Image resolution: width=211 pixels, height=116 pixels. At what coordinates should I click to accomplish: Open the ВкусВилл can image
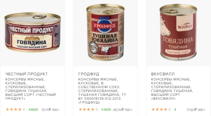click(178, 32)
